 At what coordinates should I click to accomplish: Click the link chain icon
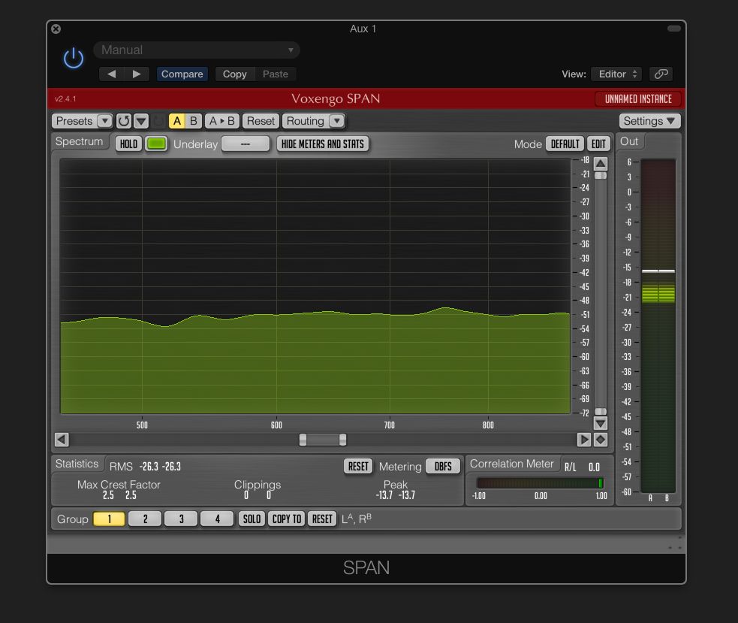(661, 74)
